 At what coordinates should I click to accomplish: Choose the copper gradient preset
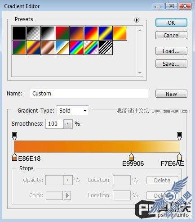coord(48,47)
